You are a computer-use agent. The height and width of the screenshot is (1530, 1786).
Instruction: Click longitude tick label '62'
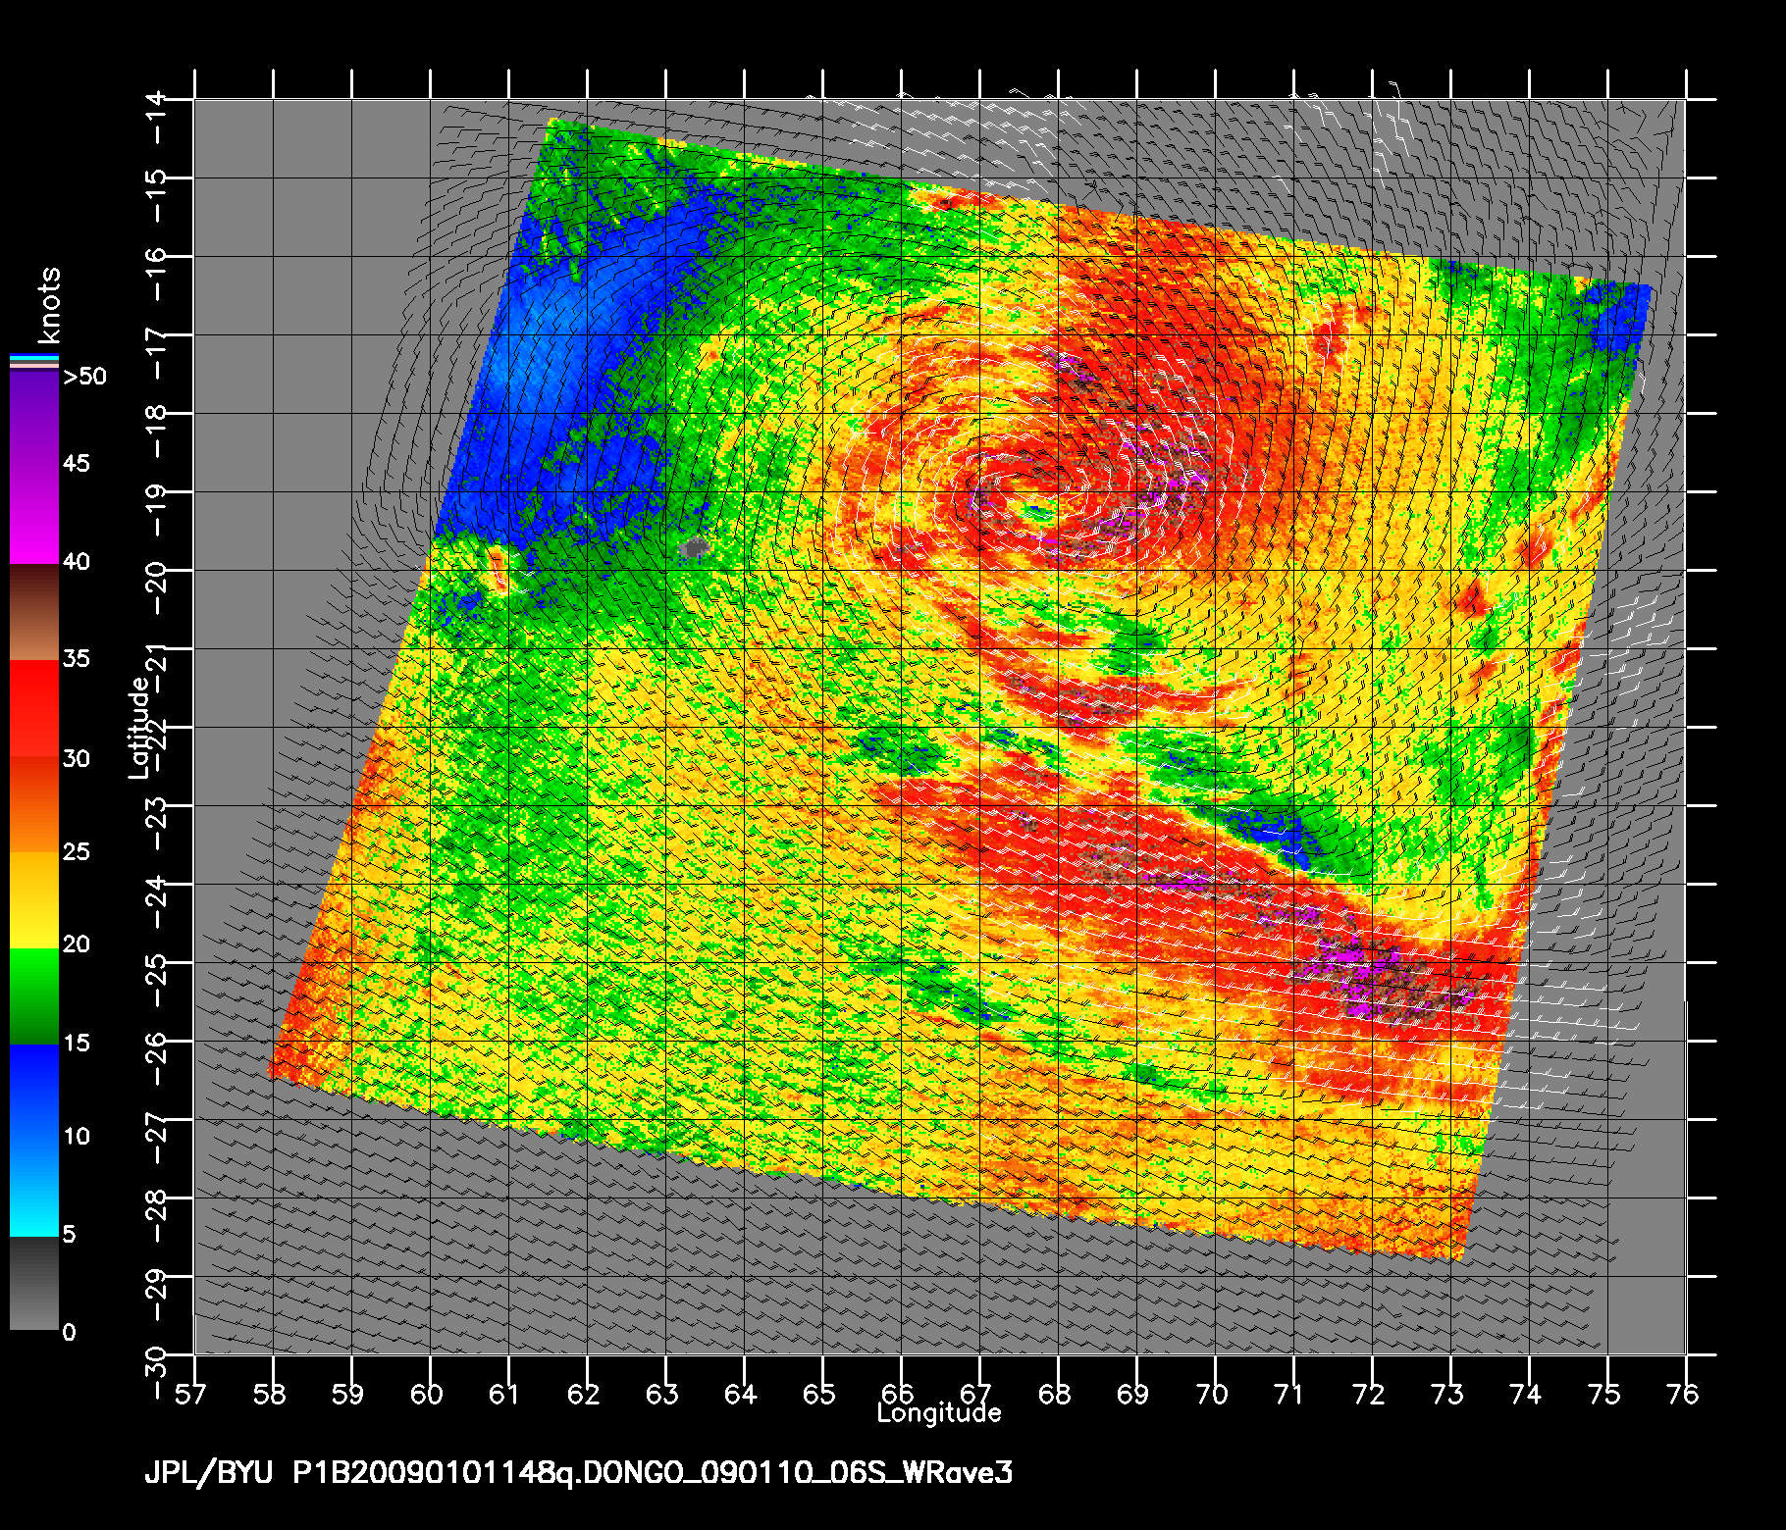tap(584, 1394)
